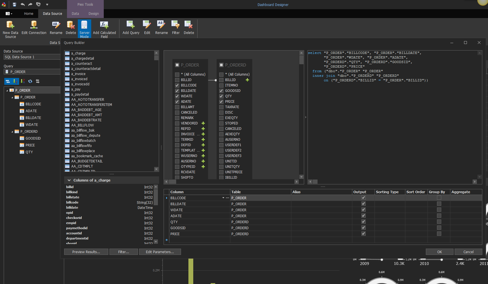
Task: Uncheck WDATE column in P_ORDER
Action: pyautogui.click(x=177, y=96)
